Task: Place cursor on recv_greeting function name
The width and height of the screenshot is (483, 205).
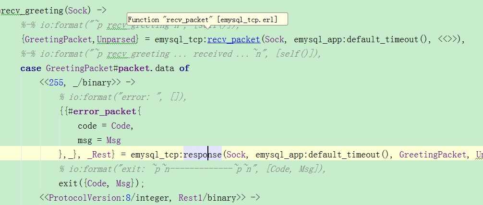Action: [x=31, y=11]
